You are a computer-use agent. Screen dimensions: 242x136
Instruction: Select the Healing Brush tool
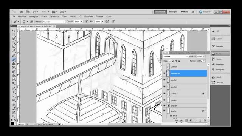[x=14, y=56]
